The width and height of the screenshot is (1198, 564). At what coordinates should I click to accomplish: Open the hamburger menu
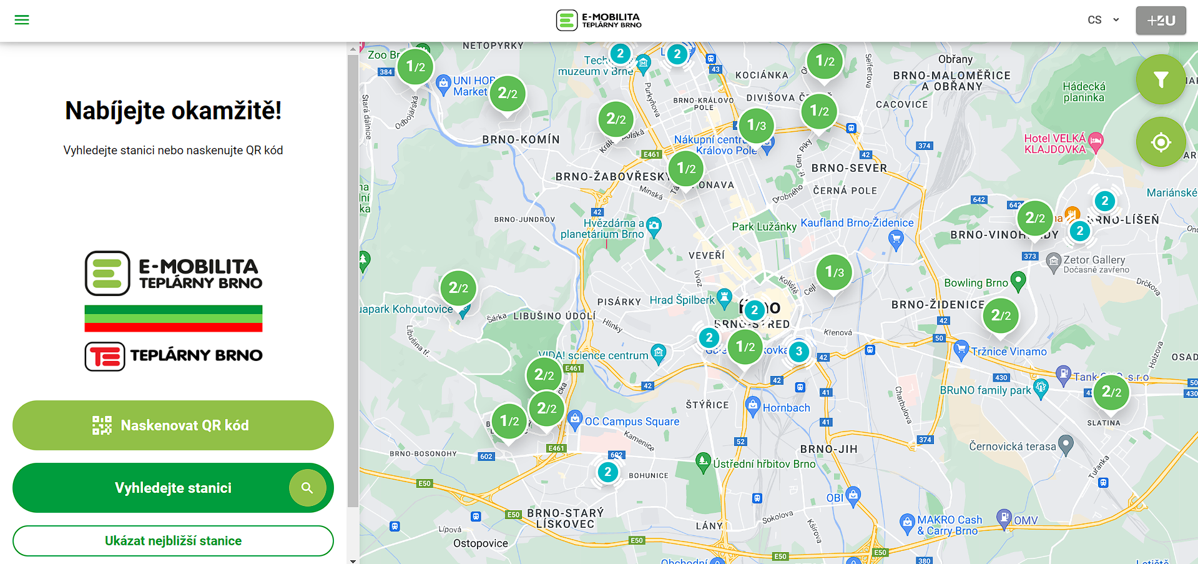click(22, 20)
